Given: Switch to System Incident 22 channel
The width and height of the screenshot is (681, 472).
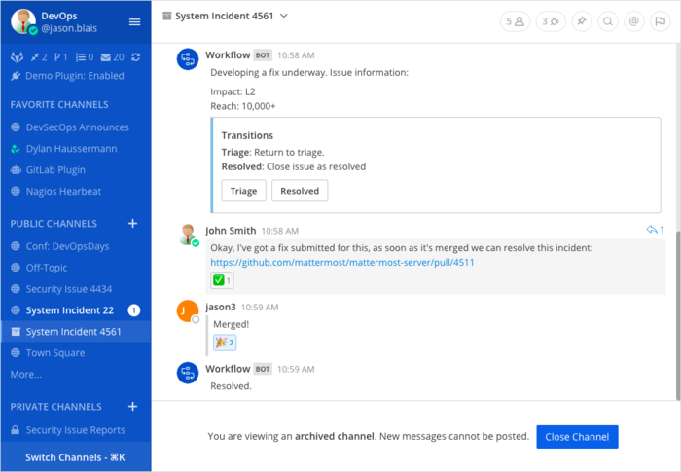Looking at the screenshot, I should (x=70, y=310).
